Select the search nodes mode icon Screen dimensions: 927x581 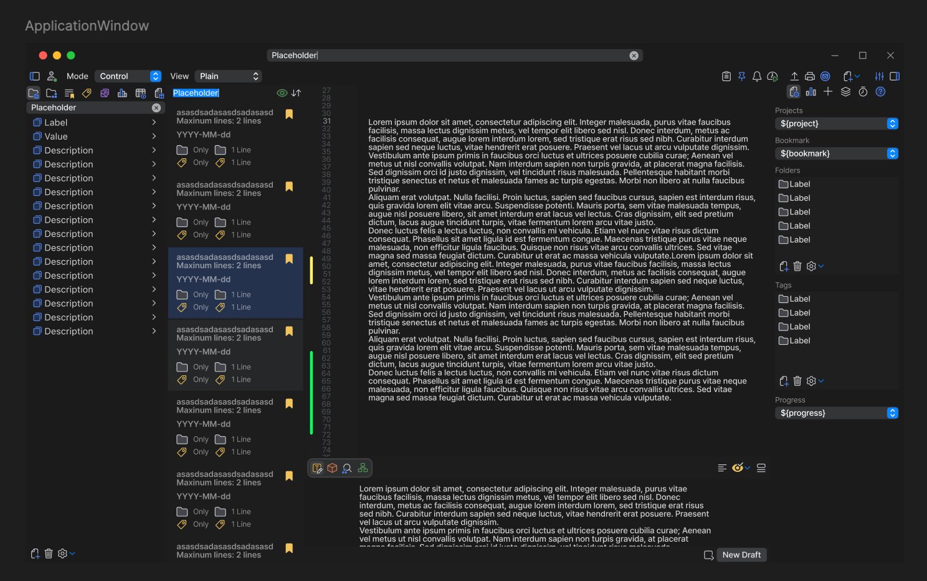tap(348, 468)
